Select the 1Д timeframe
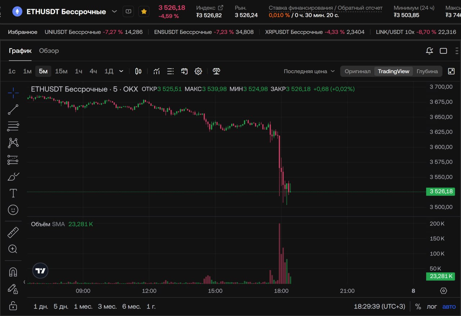 109,71
